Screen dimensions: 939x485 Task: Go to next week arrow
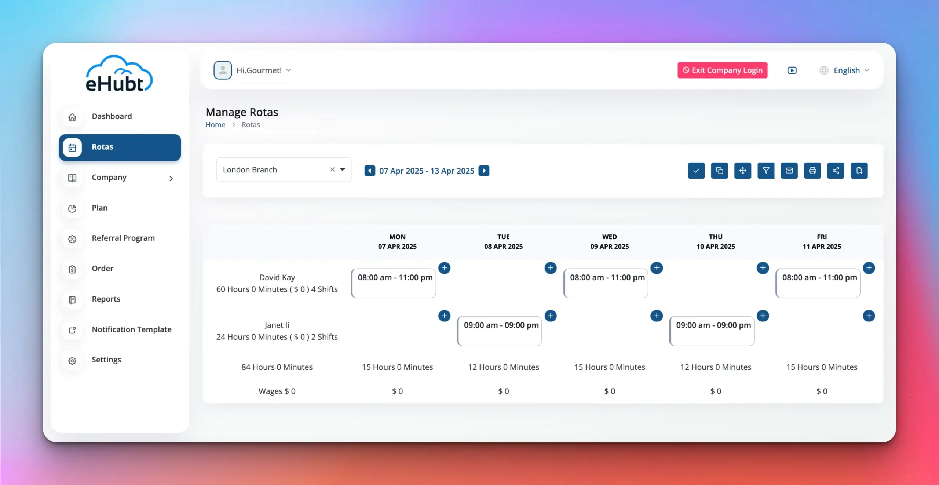point(484,171)
